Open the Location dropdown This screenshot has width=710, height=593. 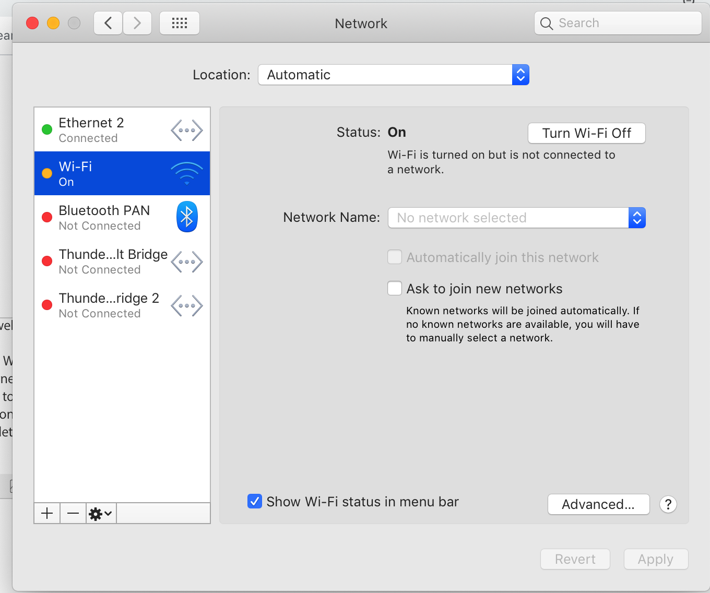click(394, 75)
